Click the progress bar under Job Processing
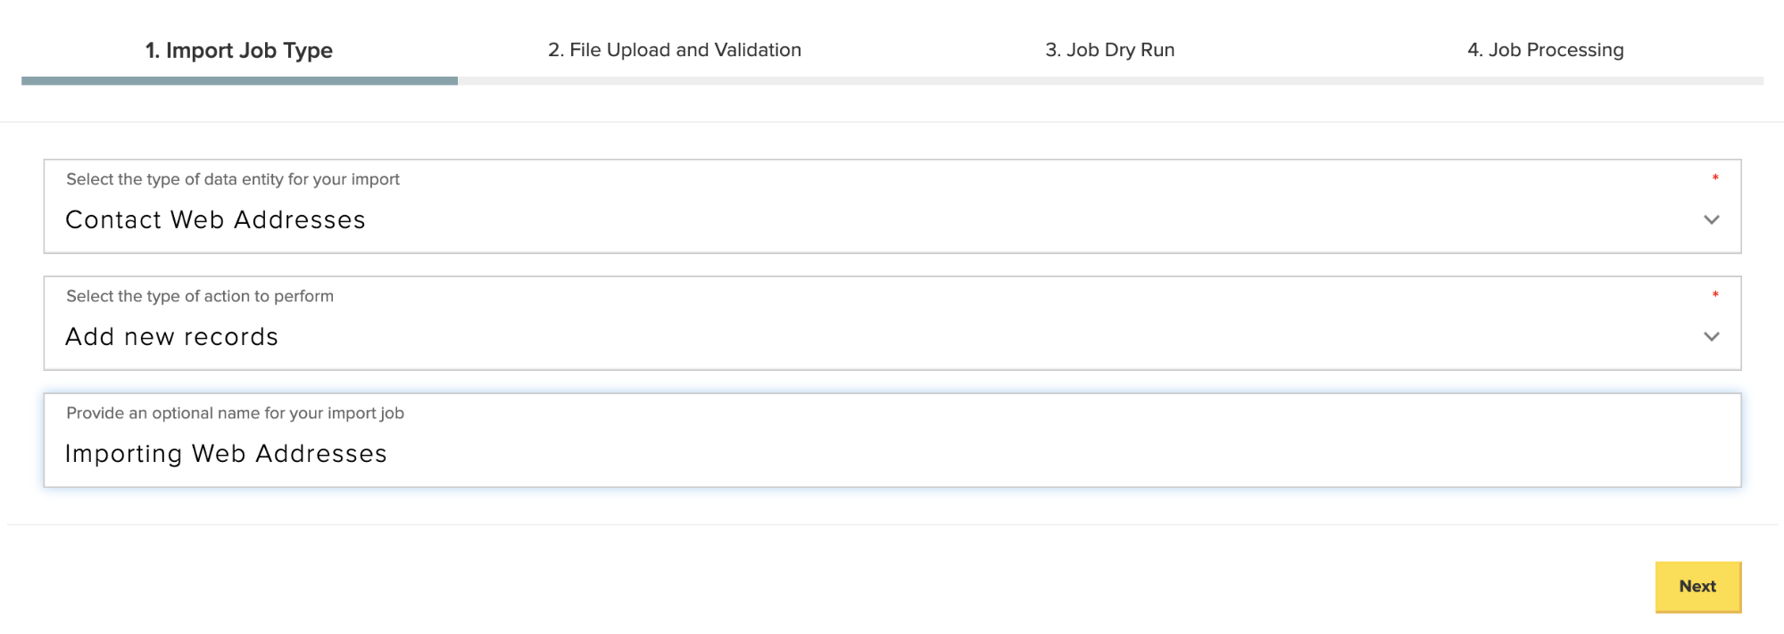Screen dimensions: 1784x634 1545,81
